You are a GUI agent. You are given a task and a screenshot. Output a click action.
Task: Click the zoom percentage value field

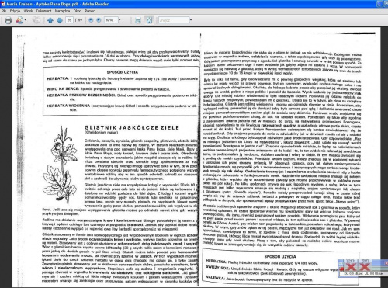click(x=111, y=20)
